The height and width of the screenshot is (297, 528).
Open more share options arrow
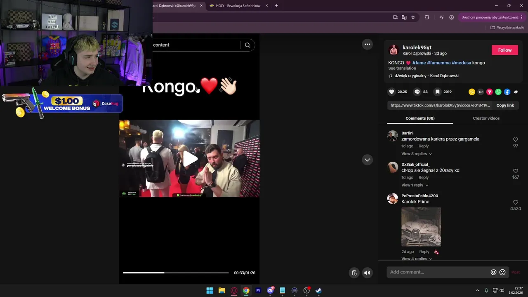point(516,92)
